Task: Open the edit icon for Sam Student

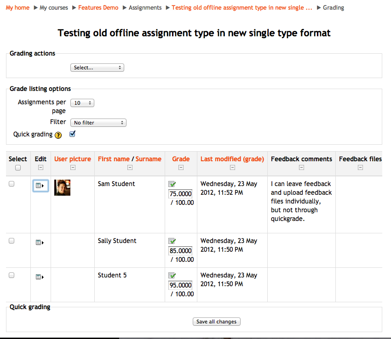Action: click(x=40, y=186)
